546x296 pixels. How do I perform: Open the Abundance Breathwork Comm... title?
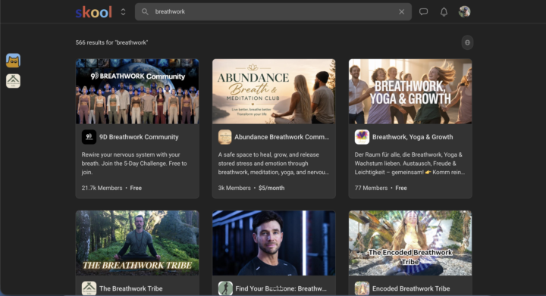pos(281,137)
